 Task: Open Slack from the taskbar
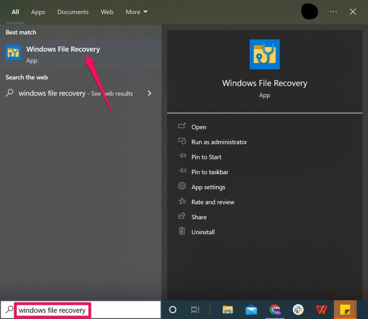click(x=298, y=309)
